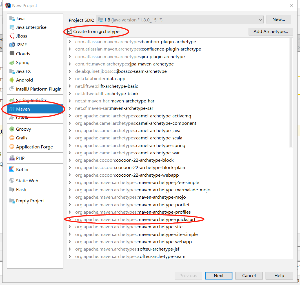
Task: Click the IntelliJ logo in title bar
Action: tap(8, 5)
